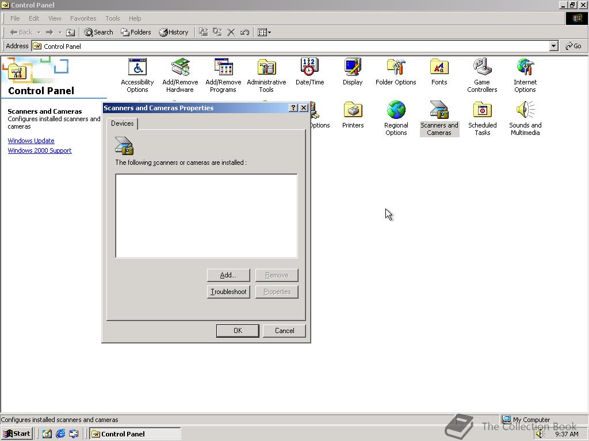Click the Search toolbar button
The width and height of the screenshot is (589, 441).
click(98, 32)
